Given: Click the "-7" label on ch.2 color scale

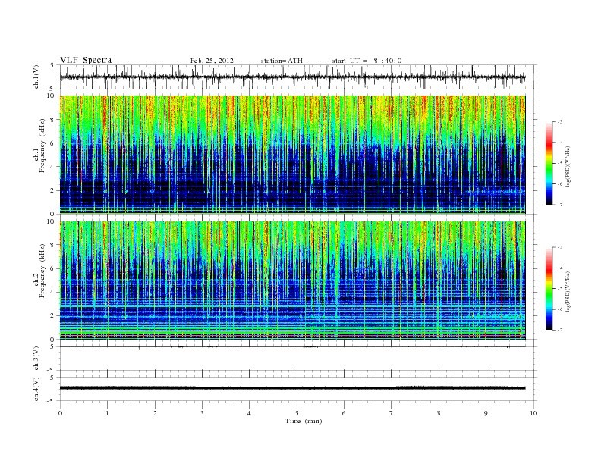Looking at the screenshot, I should [560, 330].
